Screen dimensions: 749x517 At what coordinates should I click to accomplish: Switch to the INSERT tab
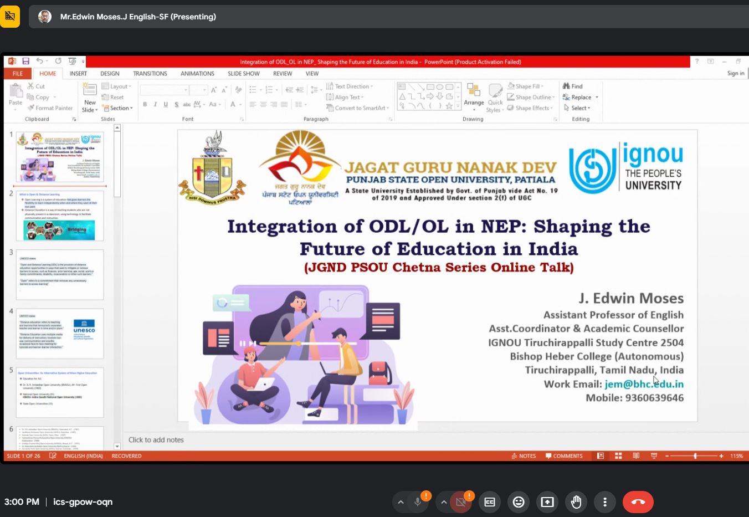click(x=78, y=73)
